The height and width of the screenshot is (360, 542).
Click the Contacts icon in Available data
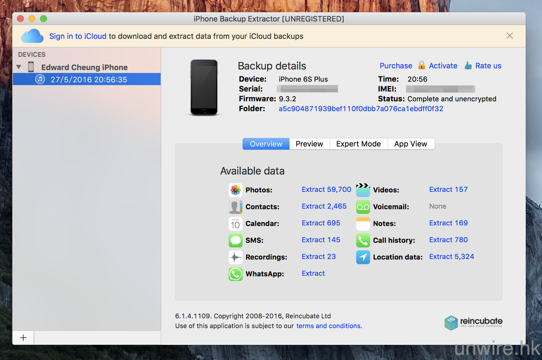click(x=235, y=207)
